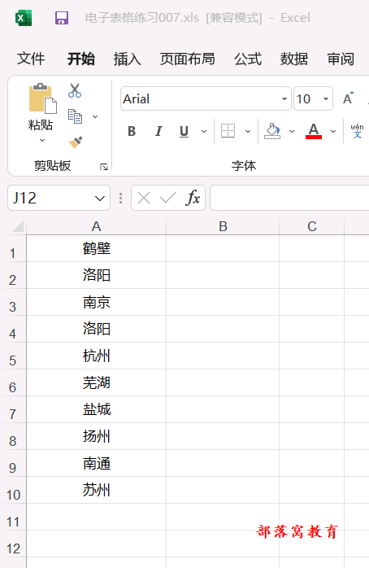Image resolution: width=369 pixels, height=568 pixels.
Task: Switch to the 页面布局 tab
Action: coord(188,59)
